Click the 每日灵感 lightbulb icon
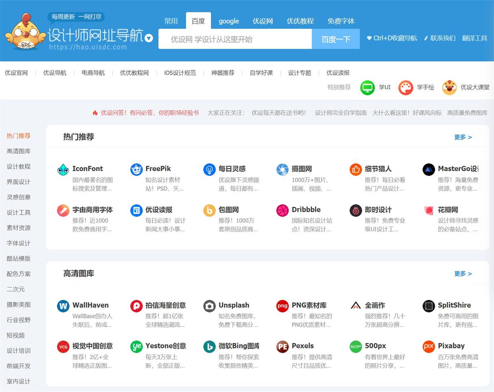The image size is (494, 392). click(210, 169)
